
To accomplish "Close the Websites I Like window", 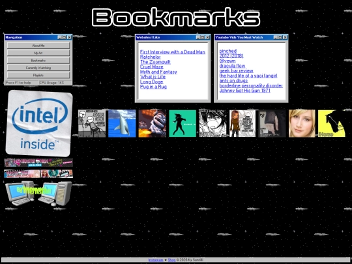I will pos(208,37).
